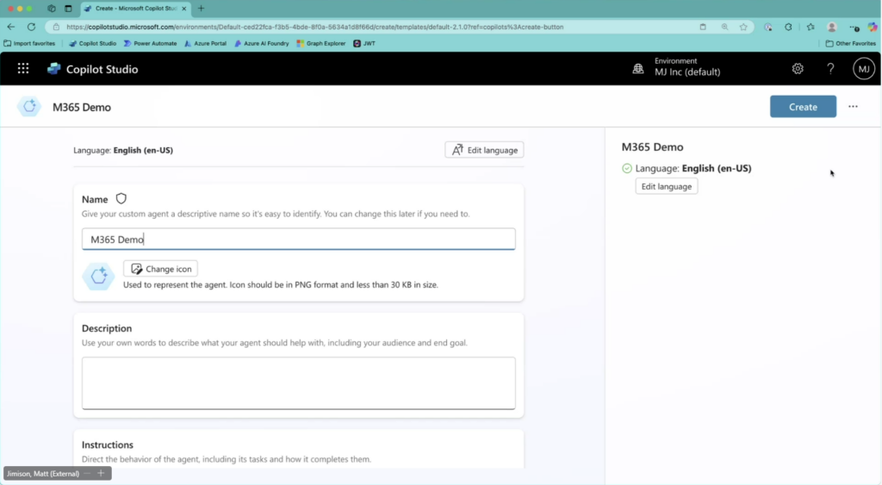
Task: Reload the page with refresh icon
Action: [32, 27]
